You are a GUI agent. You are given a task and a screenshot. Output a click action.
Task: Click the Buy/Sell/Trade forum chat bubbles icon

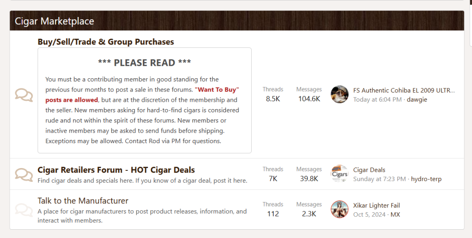click(x=24, y=95)
